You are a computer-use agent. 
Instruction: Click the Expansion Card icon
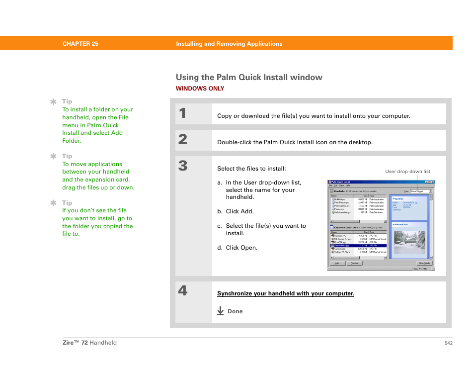coord(331,227)
